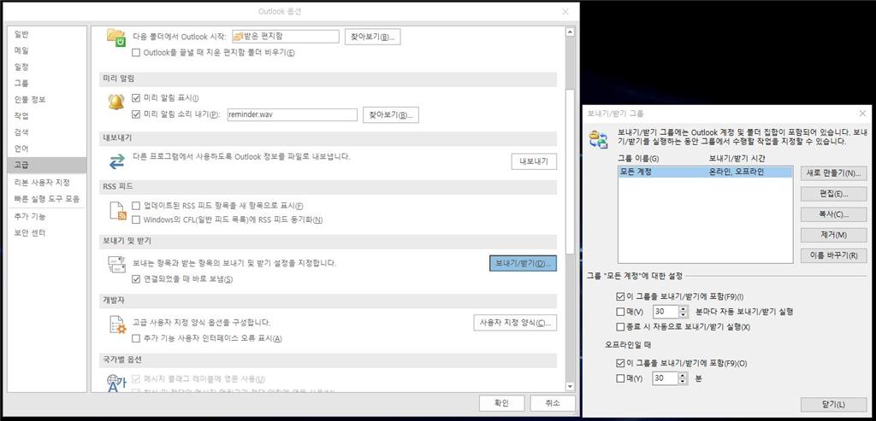Decrease online send/receive interval with down arrow
Image resolution: width=876 pixels, height=421 pixels.
click(x=683, y=314)
